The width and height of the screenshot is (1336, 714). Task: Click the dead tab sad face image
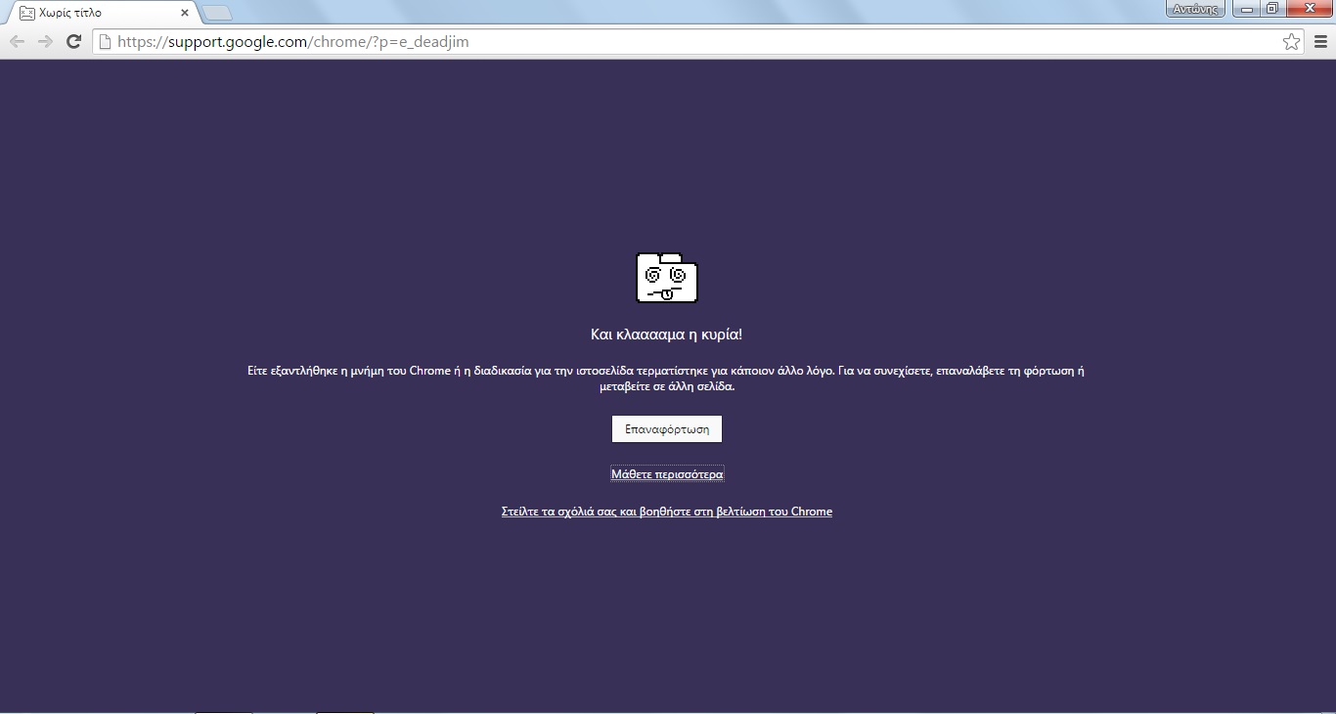pyautogui.click(x=667, y=278)
